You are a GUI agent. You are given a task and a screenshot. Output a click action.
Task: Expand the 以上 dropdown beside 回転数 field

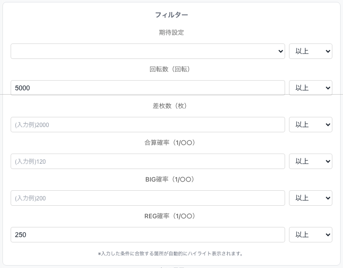[310, 88]
